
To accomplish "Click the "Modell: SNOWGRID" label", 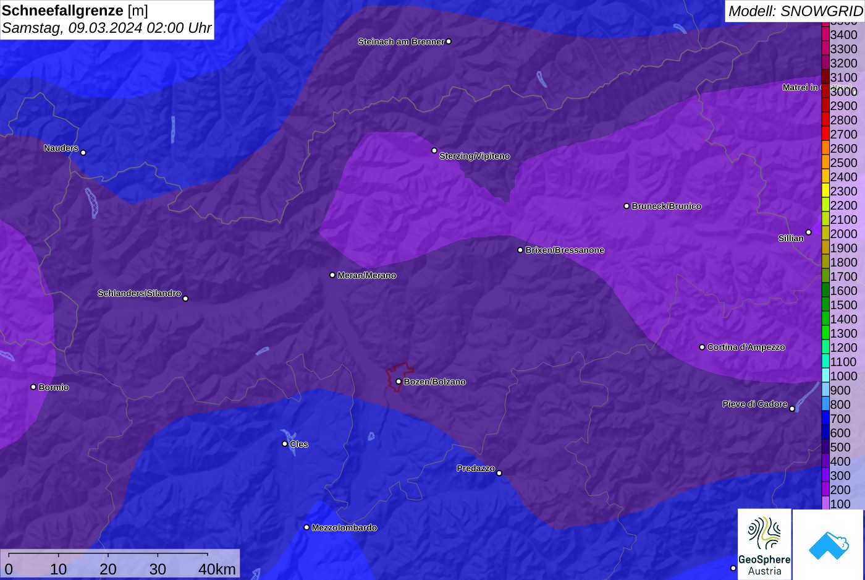I will [795, 11].
